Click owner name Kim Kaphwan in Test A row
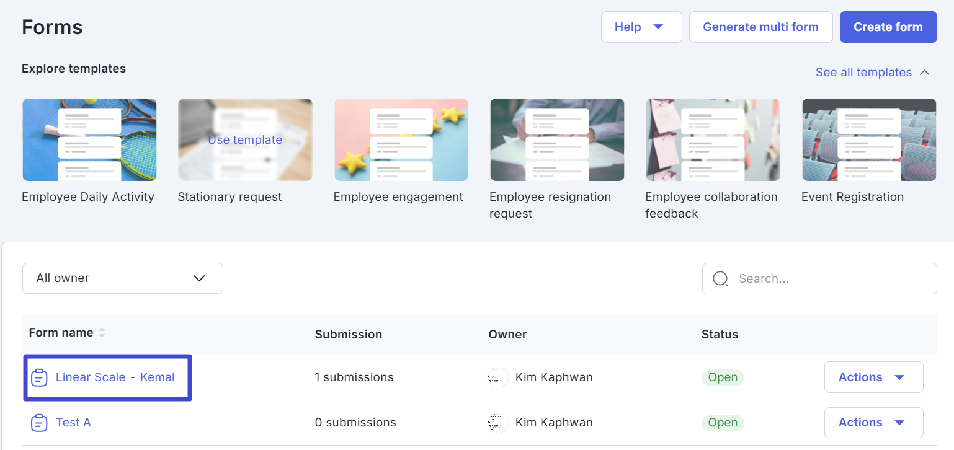954x450 pixels. pos(554,423)
